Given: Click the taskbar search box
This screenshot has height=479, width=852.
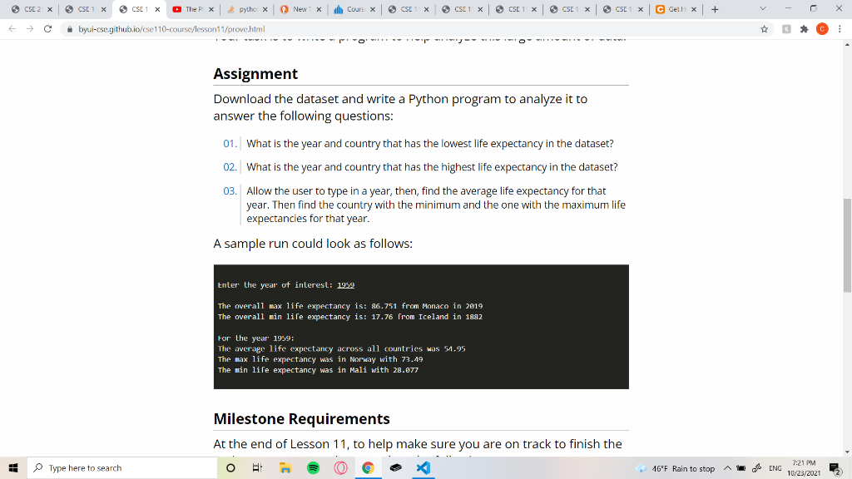Looking at the screenshot, I should click(x=122, y=467).
